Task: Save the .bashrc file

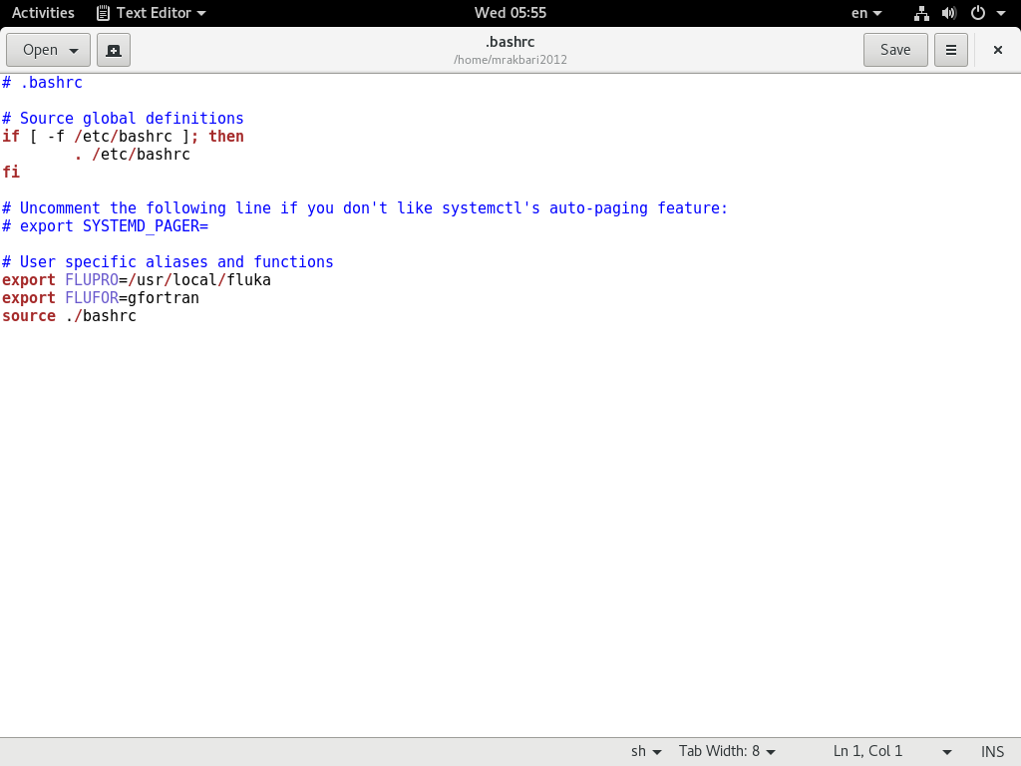Action: pyautogui.click(x=895, y=50)
